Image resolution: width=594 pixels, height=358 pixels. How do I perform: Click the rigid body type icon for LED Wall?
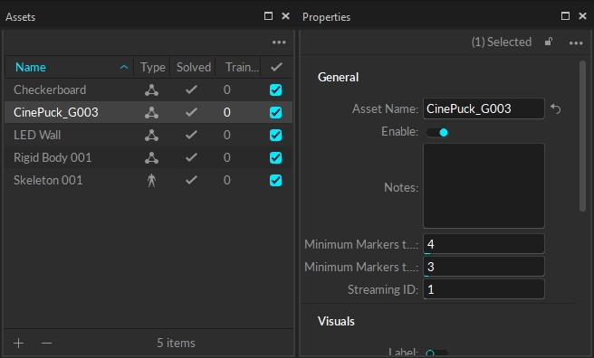[151, 135]
